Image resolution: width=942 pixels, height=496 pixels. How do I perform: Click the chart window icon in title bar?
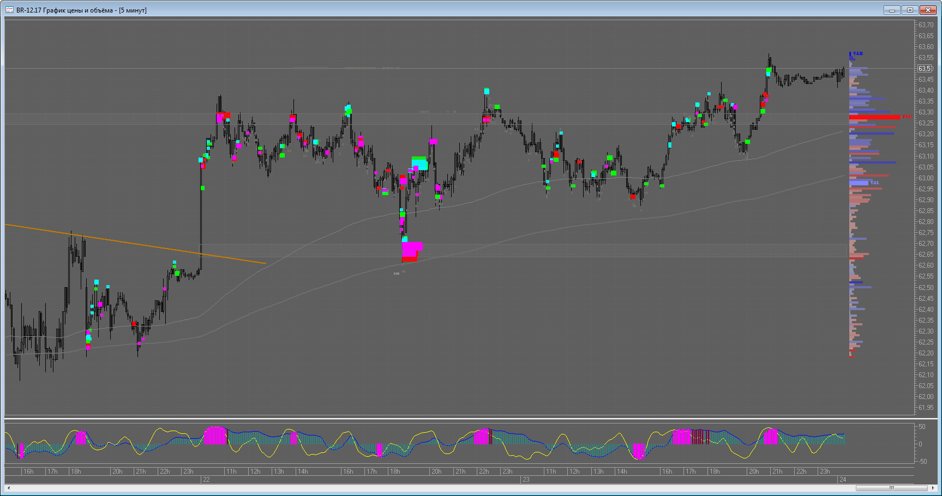pyautogui.click(x=9, y=10)
